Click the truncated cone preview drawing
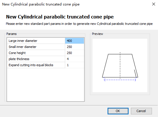This screenshot has width=158, height=117. coord(120,65)
